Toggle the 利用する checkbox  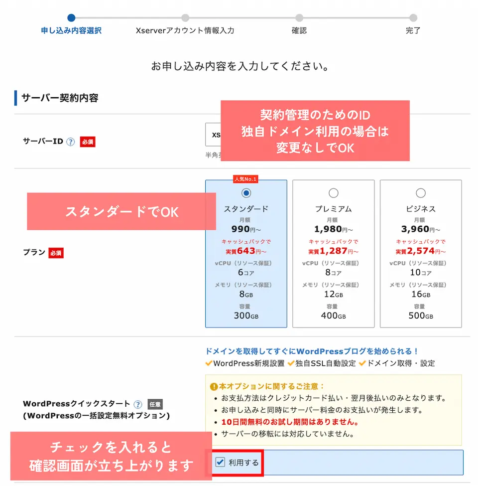coord(220,462)
